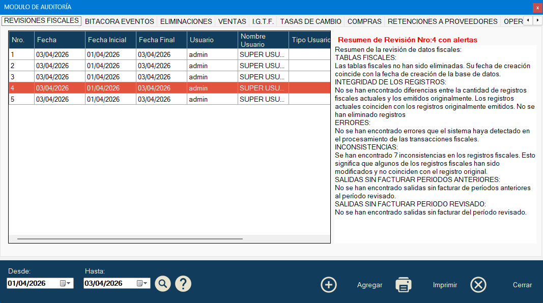The height and width of the screenshot is (303, 543).
Task: Click the plus circle Agregar icon
Action: pyautogui.click(x=329, y=285)
